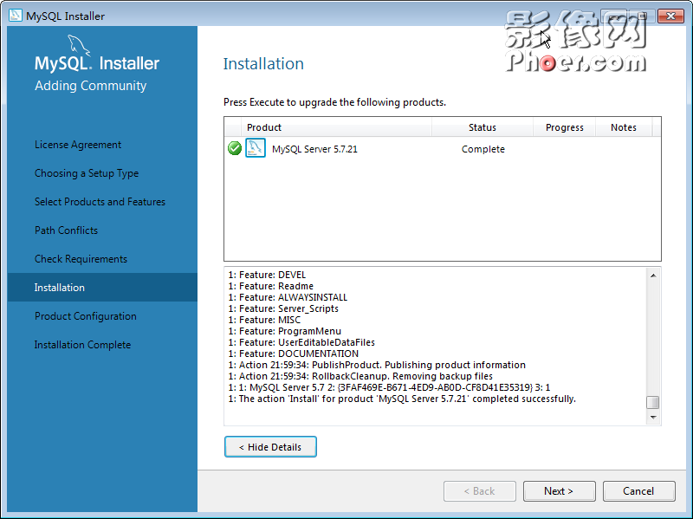Click the Status column header
Image resolution: width=693 pixels, height=519 pixels.
point(483,127)
